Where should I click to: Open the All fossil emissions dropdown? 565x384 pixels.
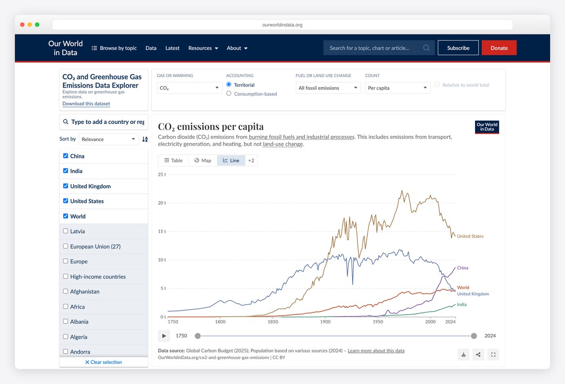click(329, 88)
